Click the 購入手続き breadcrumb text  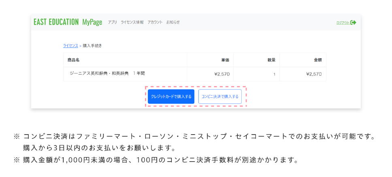tap(92, 46)
